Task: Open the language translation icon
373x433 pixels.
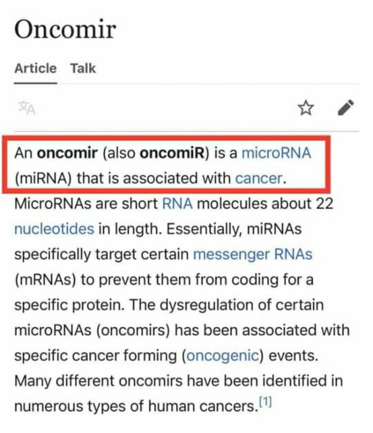Action: point(26,108)
